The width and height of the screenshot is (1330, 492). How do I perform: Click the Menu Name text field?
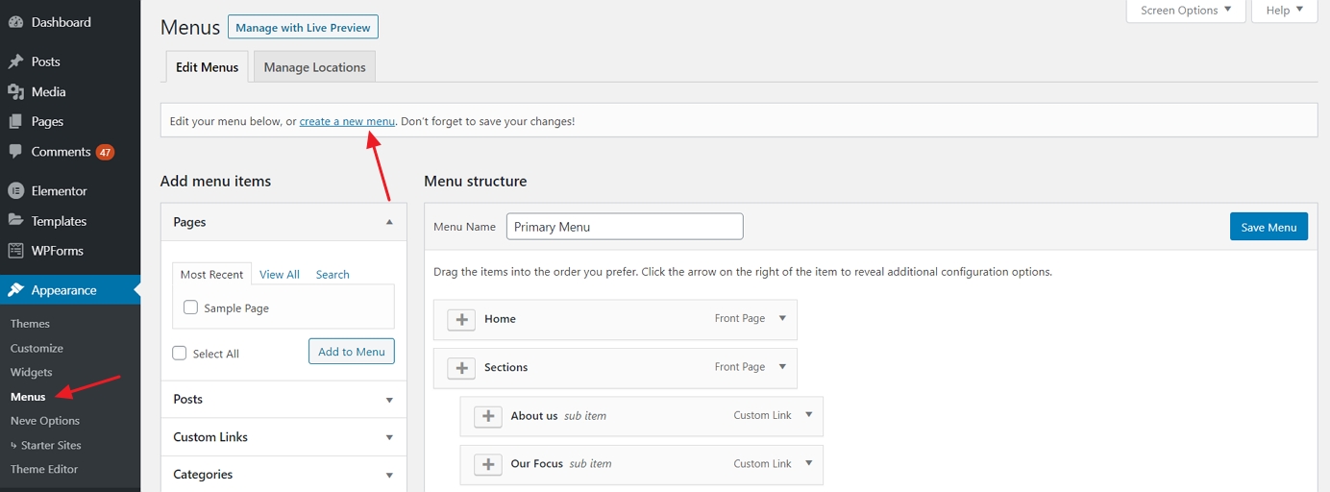pos(625,227)
